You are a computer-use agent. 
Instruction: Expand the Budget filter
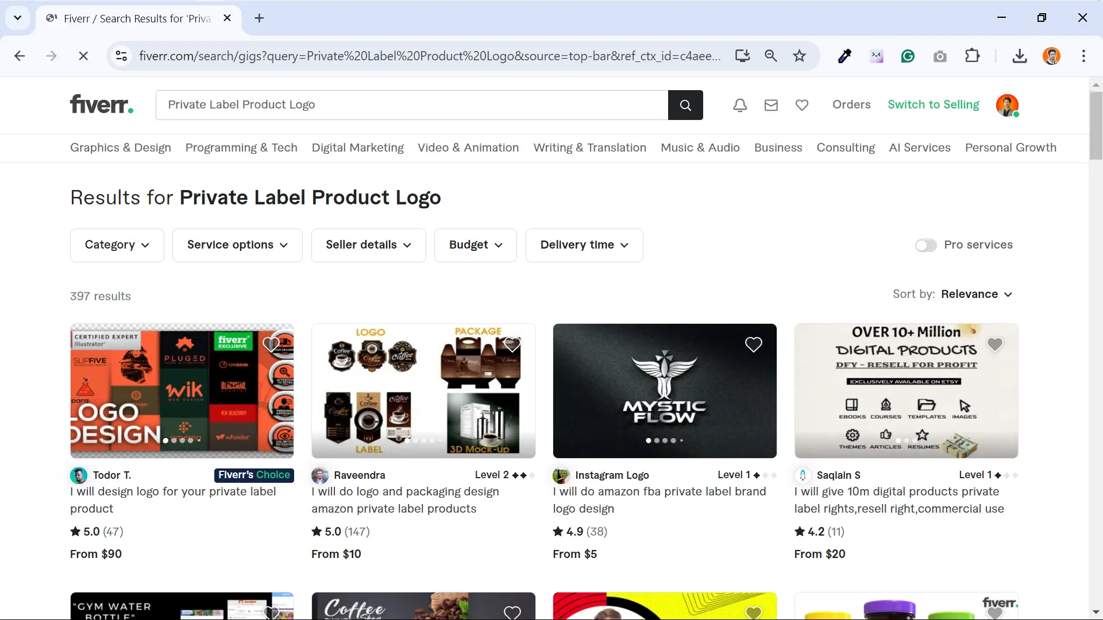(x=476, y=245)
